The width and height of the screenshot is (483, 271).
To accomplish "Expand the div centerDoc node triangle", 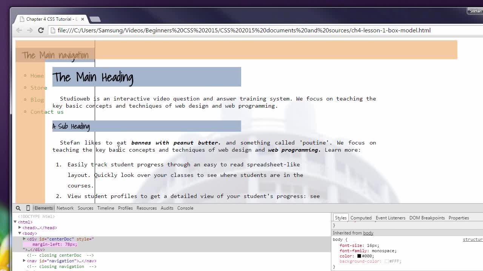I will click(24, 239).
